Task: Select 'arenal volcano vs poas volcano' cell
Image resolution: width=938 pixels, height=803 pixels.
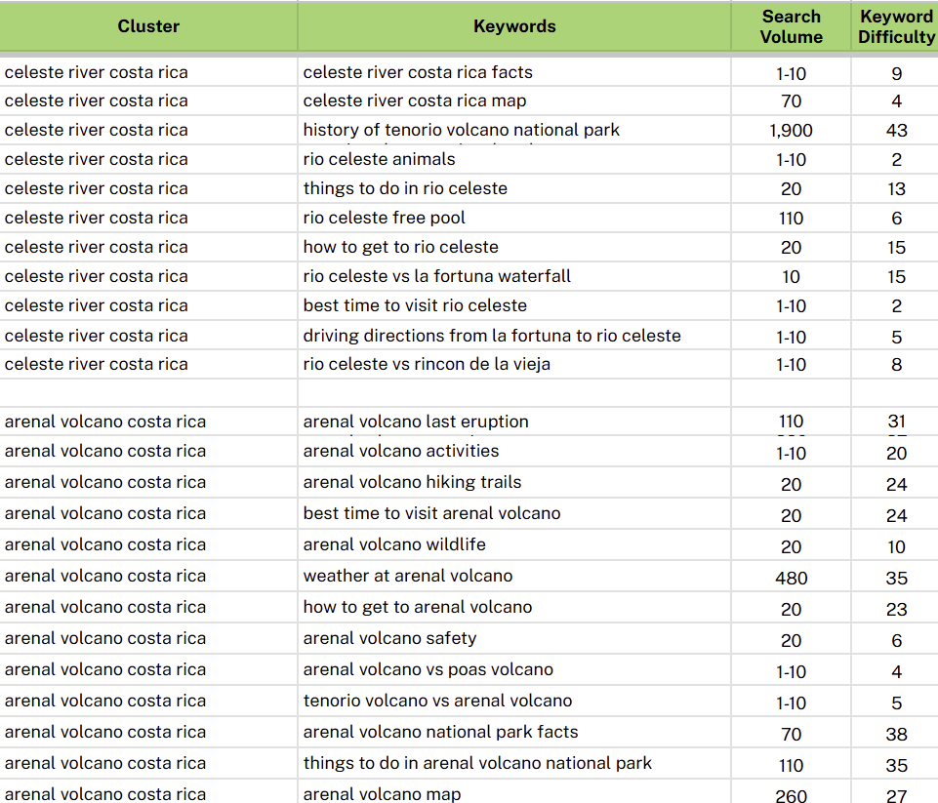Action: [514, 669]
